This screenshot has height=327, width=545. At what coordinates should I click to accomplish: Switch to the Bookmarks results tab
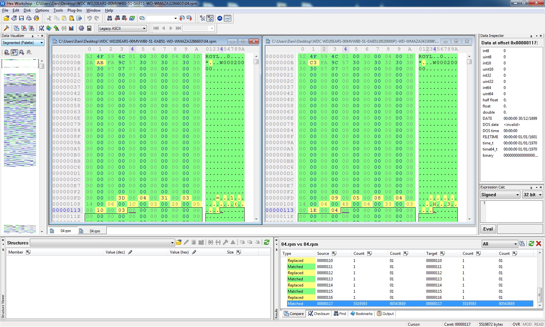pos(361,314)
